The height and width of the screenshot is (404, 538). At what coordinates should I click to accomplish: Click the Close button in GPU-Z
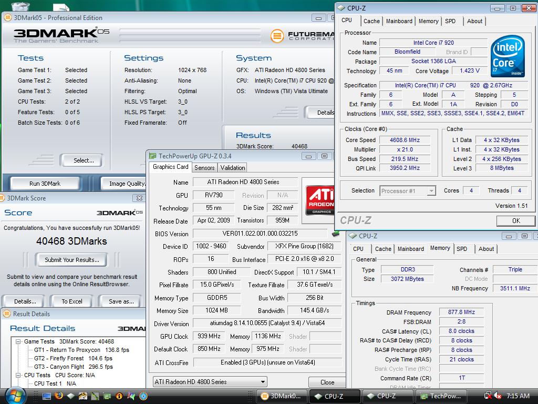[x=327, y=382]
